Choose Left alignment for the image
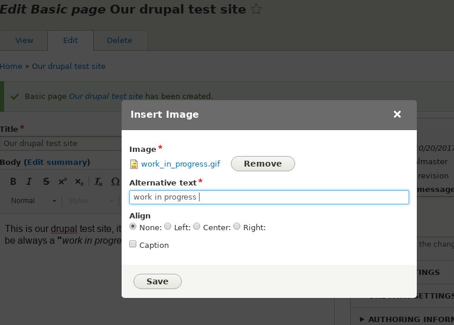Viewport: 454px width, 325px height. [x=168, y=226]
